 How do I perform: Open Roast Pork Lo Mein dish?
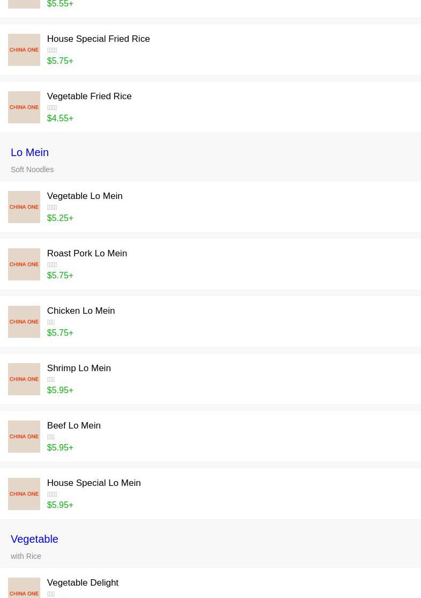point(87,254)
